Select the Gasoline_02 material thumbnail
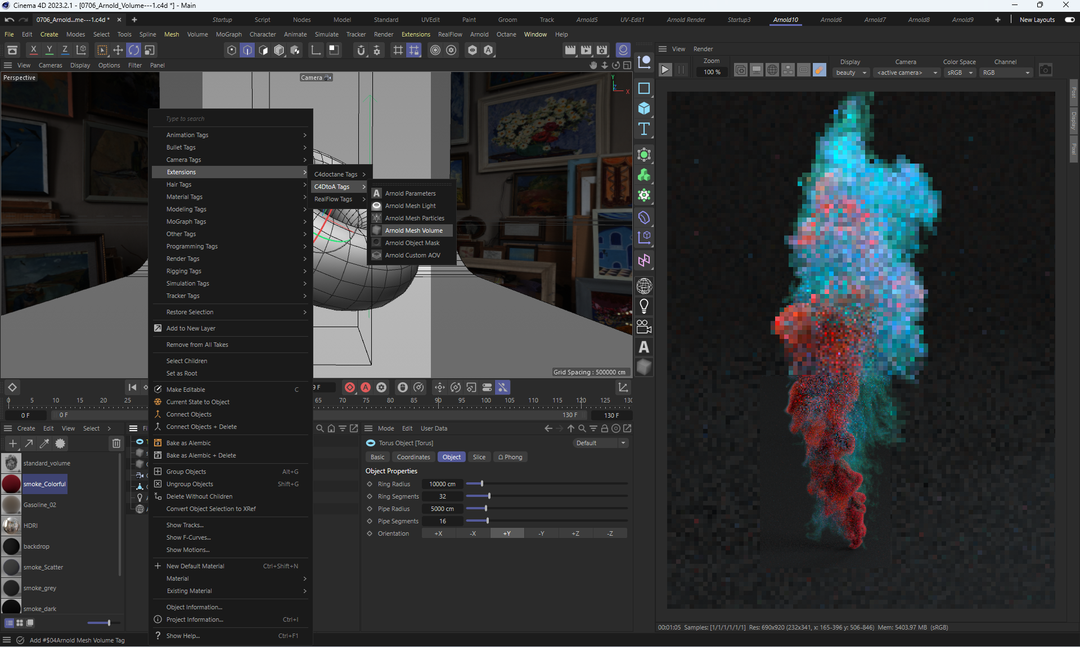 (11, 505)
